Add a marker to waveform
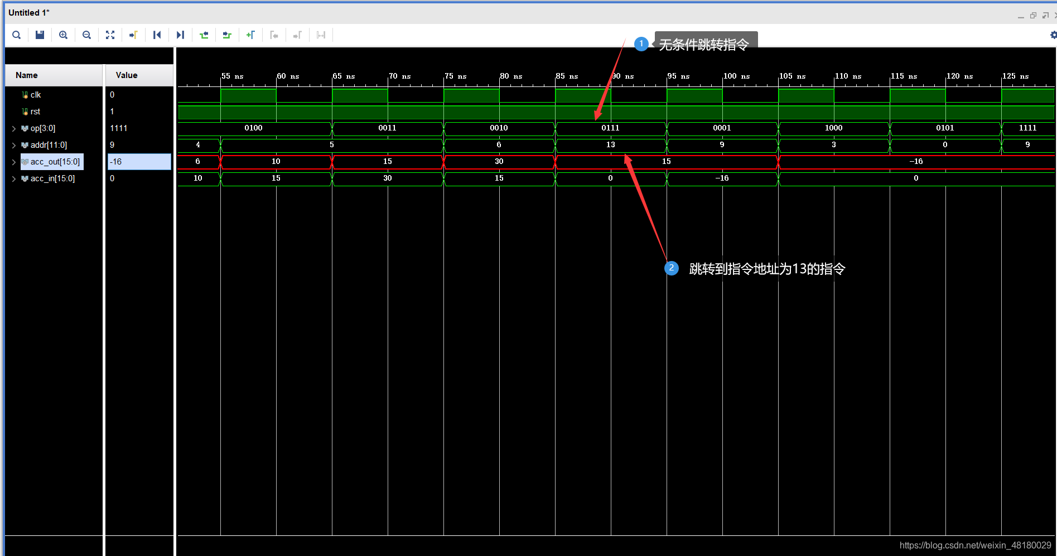 click(250, 35)
